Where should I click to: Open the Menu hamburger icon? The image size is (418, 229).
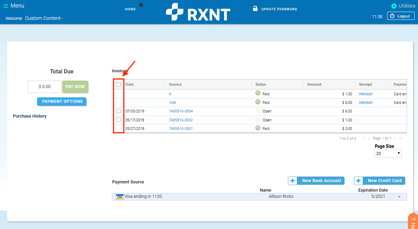pyautogui.click(x=5, y=6)
